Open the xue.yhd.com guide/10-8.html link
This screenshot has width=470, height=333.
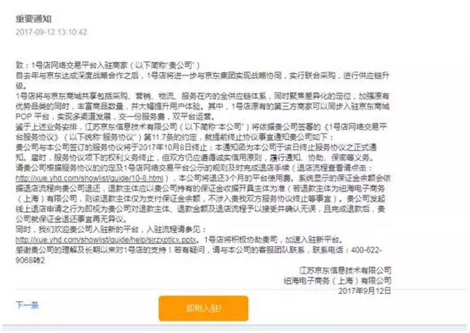(x=90, y=178)
